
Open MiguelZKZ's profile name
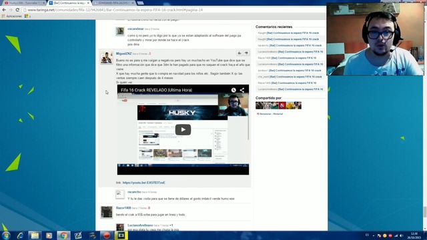coord(123,53)
